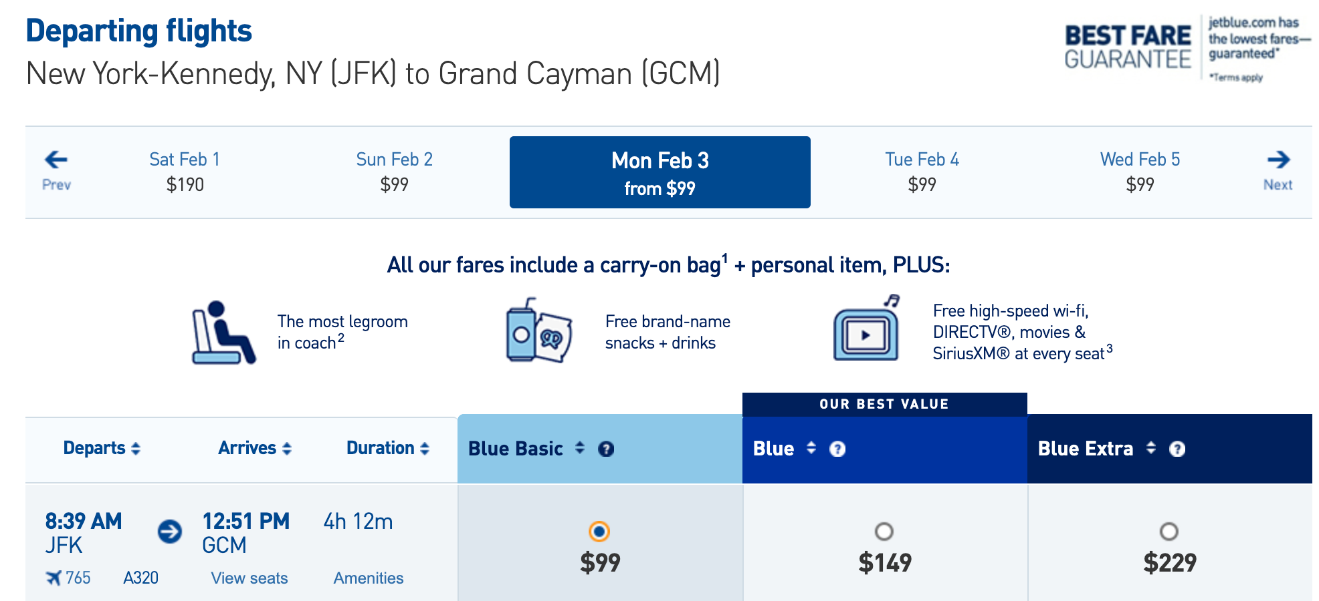Image resolution: width=1319 pixels, height=601 pixels.
Task: Open the View seats link
Action: tap(249, 578)
